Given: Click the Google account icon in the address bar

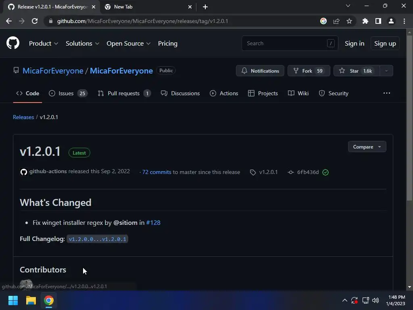Looking at the screenshot, I should (323, 21).
